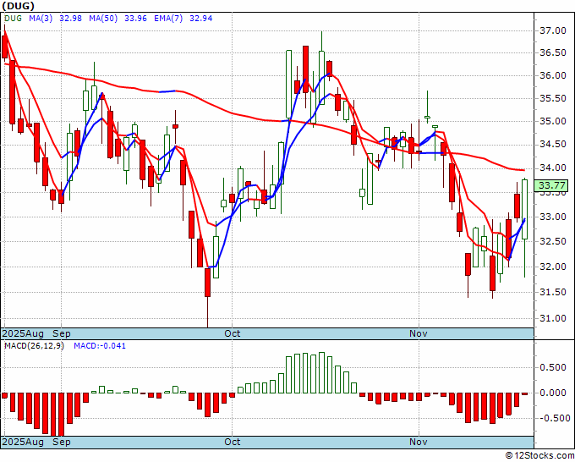Image resolution: width=575 pixels, height=462 pixels.
Task: Click the Nov label on MACD axis
Action: click(419, 442)
